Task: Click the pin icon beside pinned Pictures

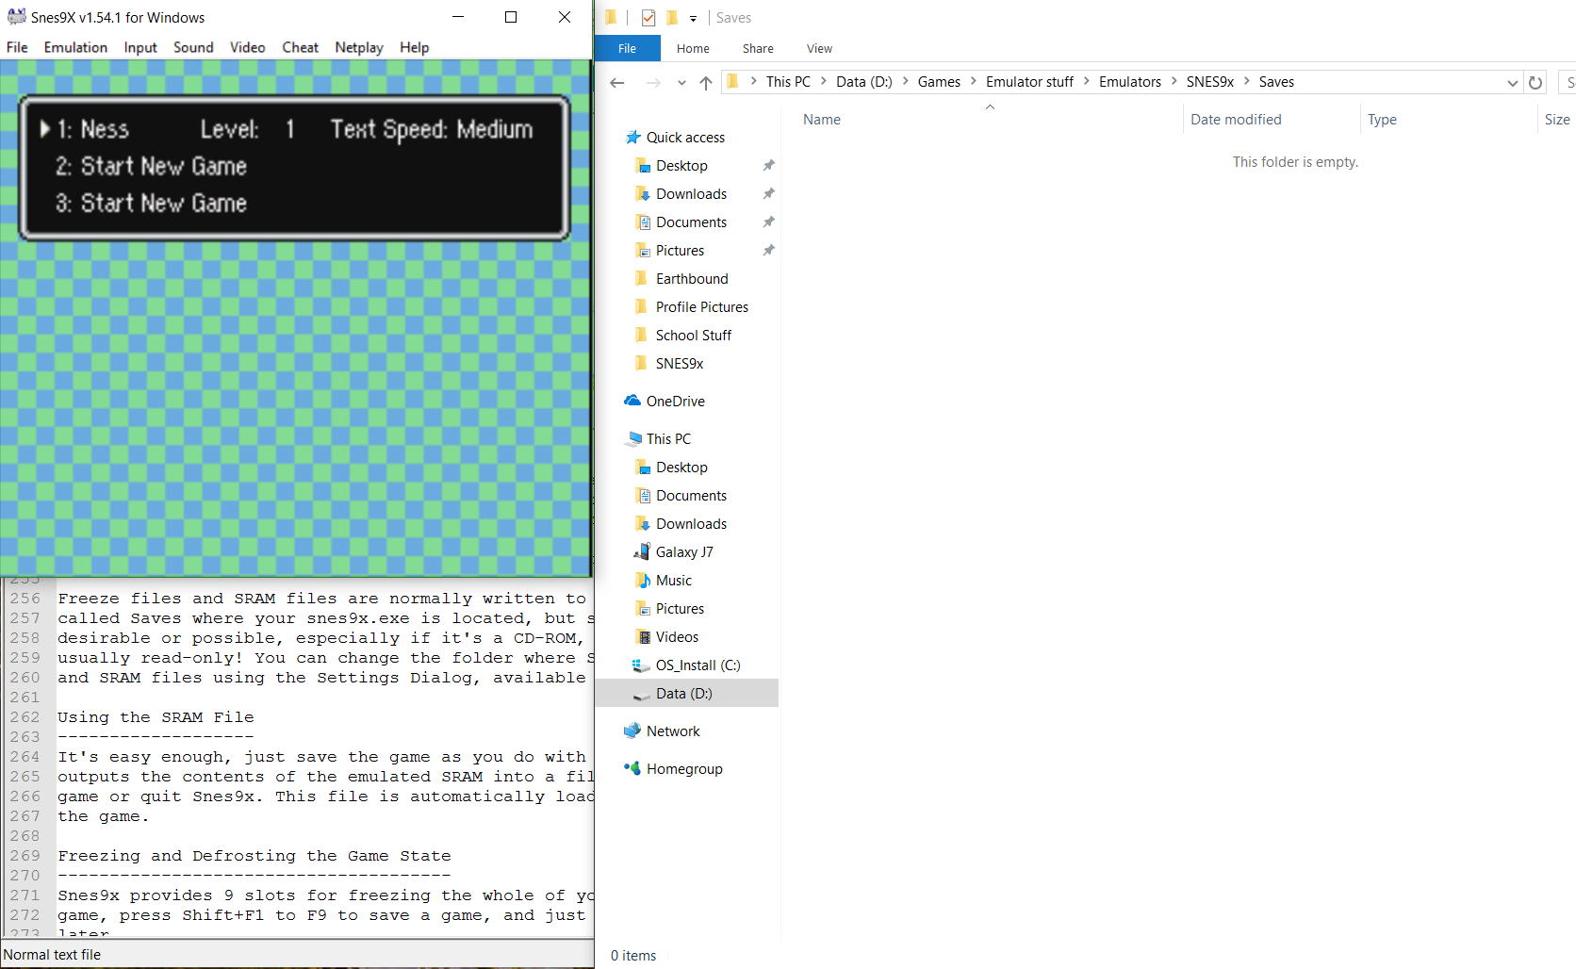Action: (x=769, y=251)
